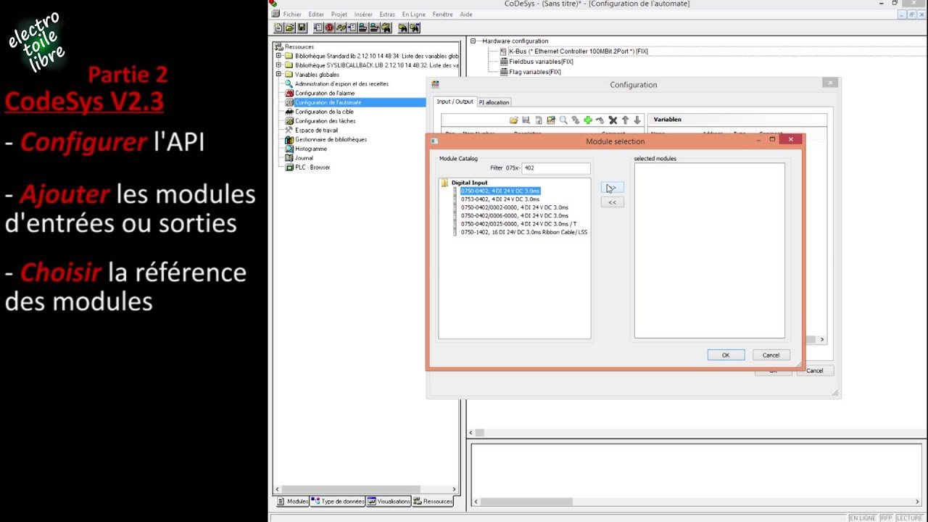Click black X delete icon in Configuration toolbar
This screenshot has width=928, height=522.
tap(613, 120)
